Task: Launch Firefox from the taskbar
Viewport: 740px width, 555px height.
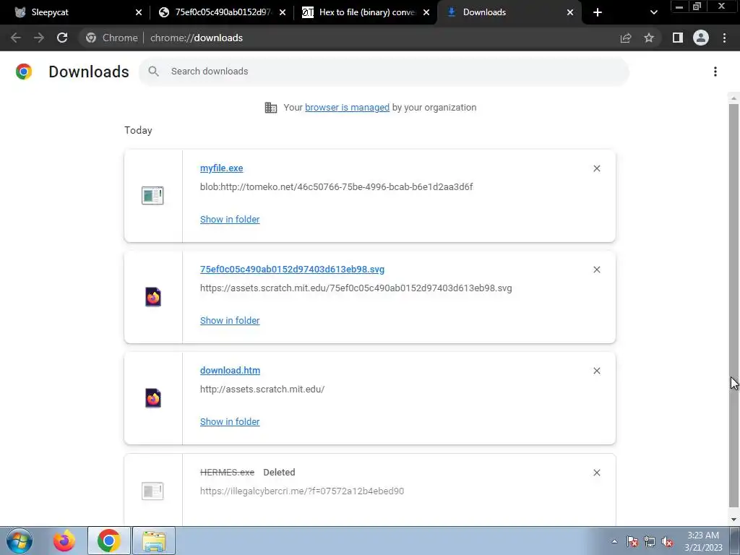Action: [64, 541]
